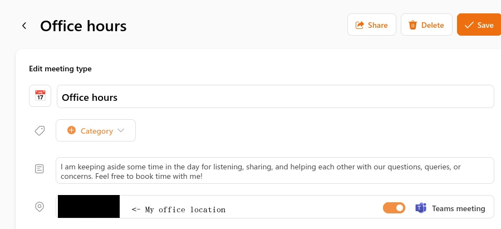The image size is (501, 229).
Task: Click the back arrow icon
Action: point(24,26)
